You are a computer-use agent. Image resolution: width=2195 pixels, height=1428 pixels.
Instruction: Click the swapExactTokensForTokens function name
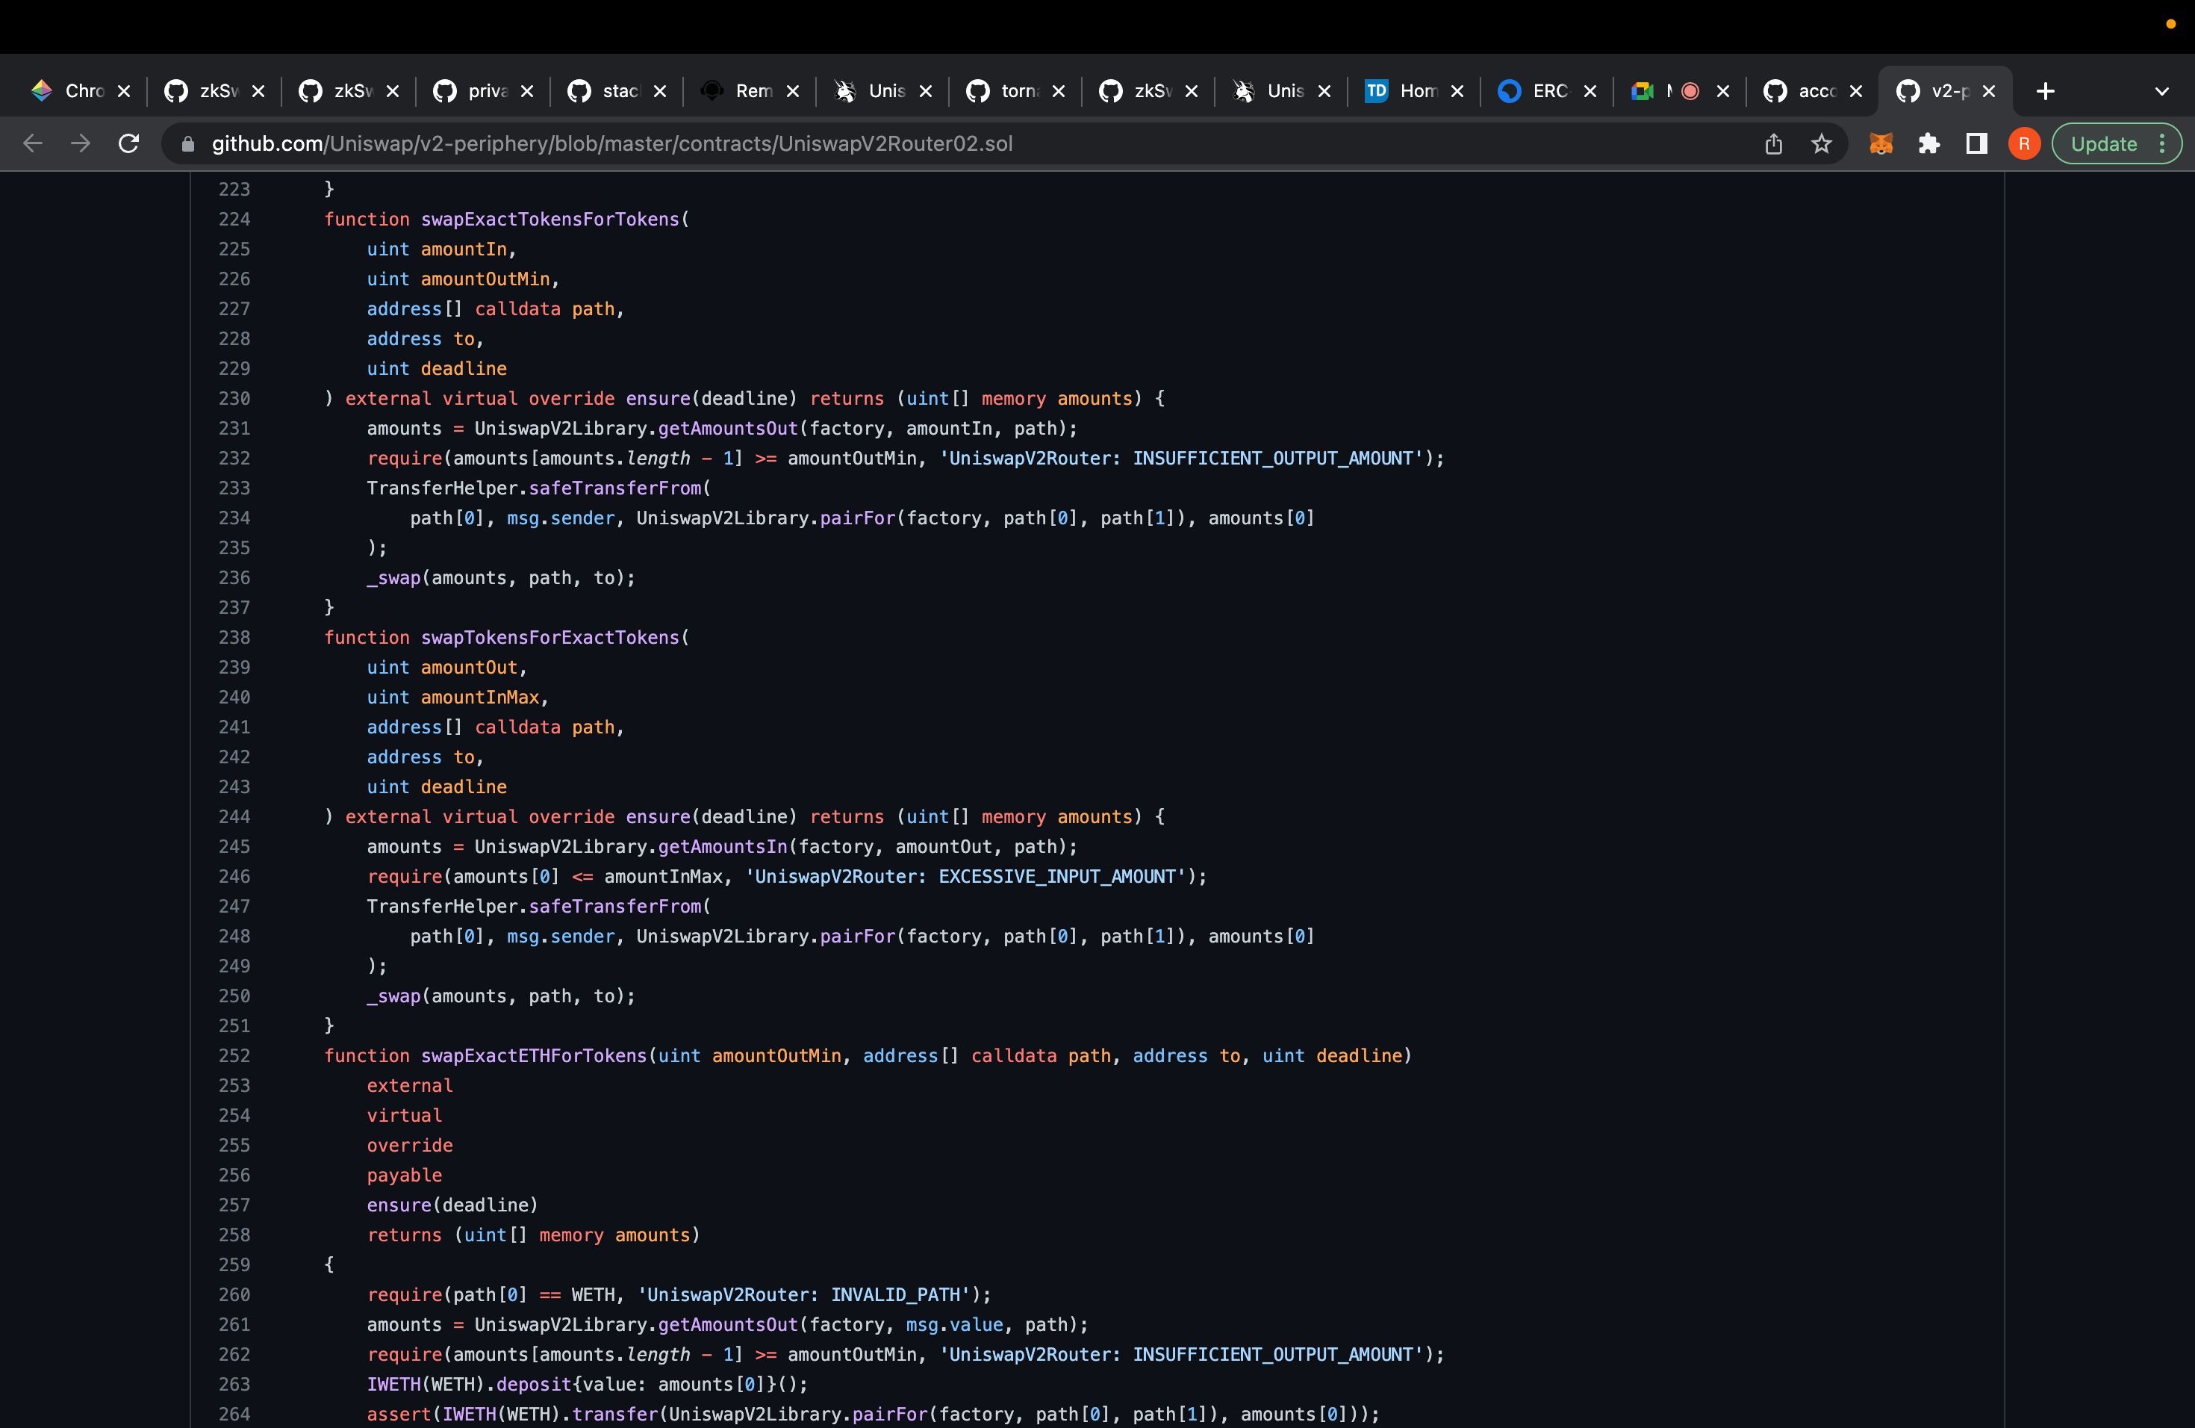[x=549, y=220]
